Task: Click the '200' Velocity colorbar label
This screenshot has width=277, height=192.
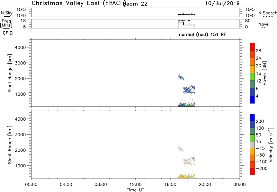Action: pyautogui.click(x=260, y=121)
